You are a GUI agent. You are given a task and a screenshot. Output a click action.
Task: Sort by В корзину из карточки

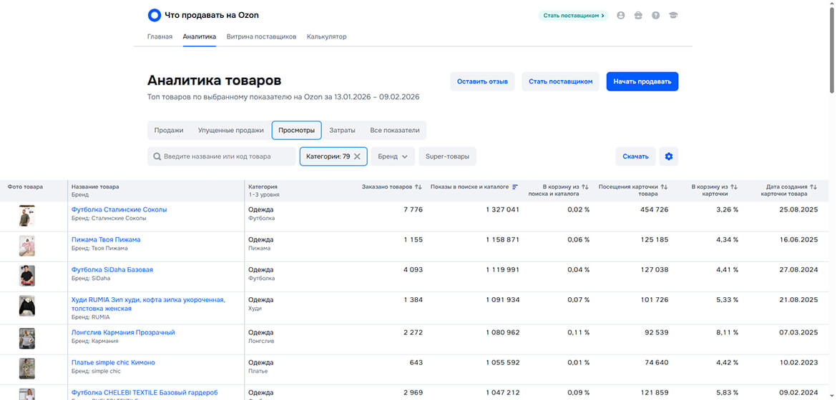coord(734,186)
